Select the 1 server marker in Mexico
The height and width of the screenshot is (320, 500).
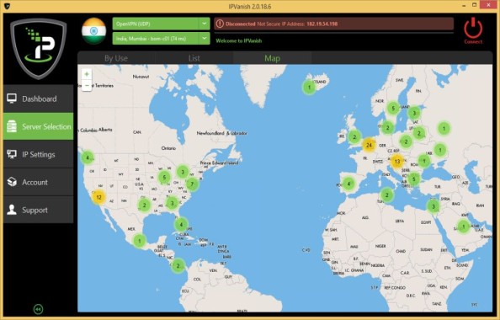click(x=139, y=241)
